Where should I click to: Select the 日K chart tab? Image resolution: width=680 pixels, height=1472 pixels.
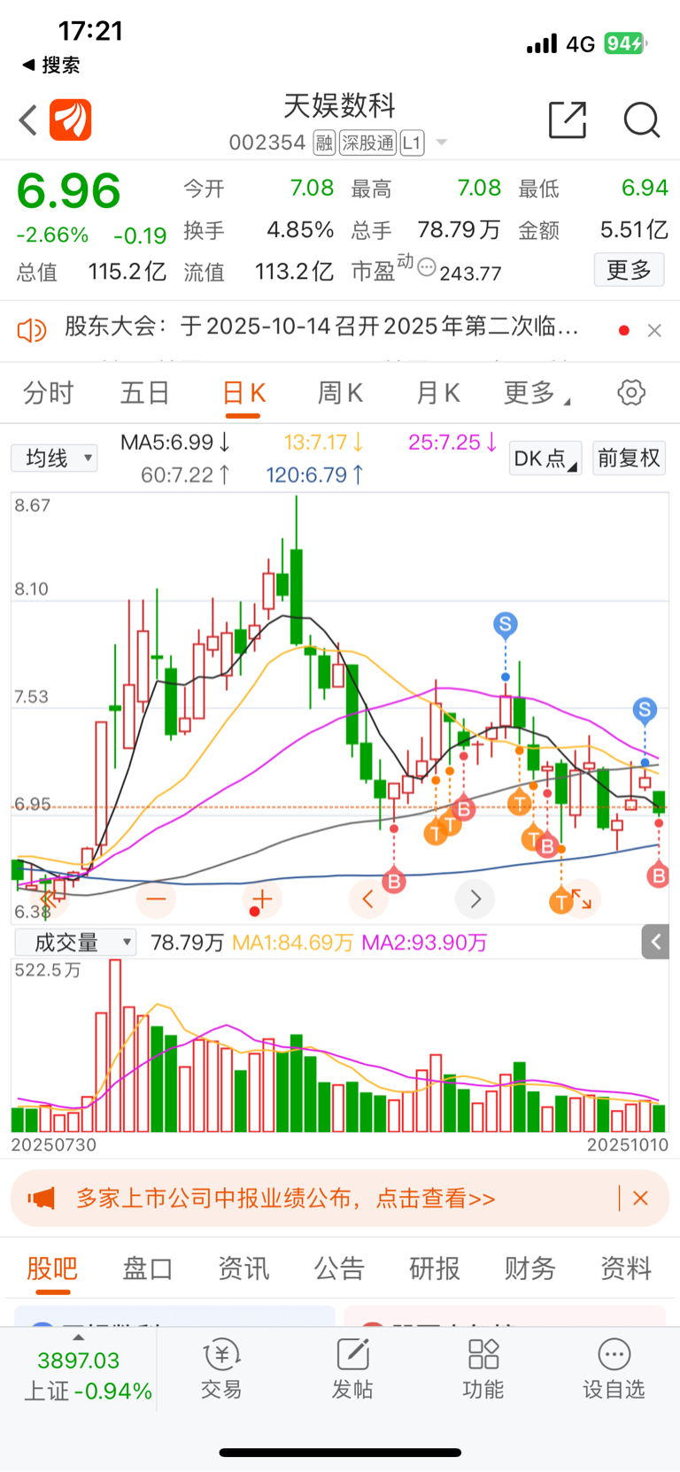point(243,393)
